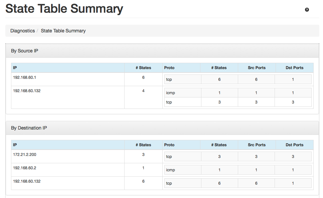Select 192.168.60.132 in the By Destination IP table
Viewport: 323px width, 198px height.
(27, 181)
